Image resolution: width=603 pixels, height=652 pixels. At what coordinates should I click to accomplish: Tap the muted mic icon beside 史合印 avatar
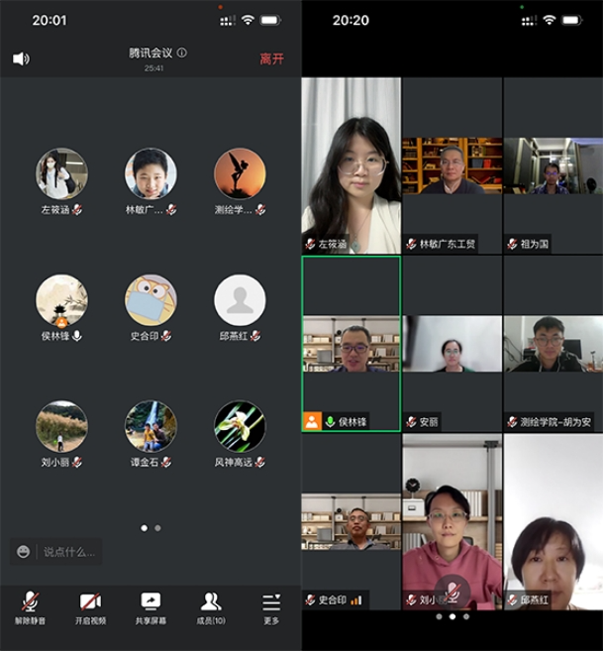166,336
